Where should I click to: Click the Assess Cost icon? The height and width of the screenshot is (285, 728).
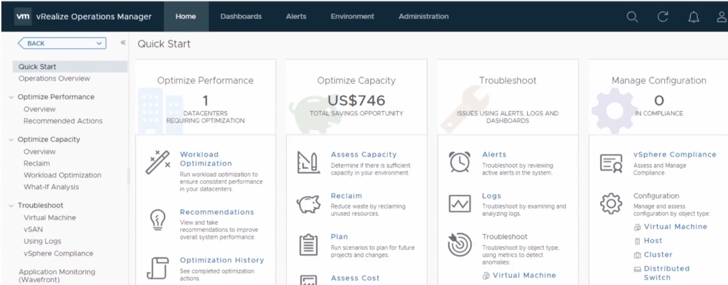tap(308, 280)
